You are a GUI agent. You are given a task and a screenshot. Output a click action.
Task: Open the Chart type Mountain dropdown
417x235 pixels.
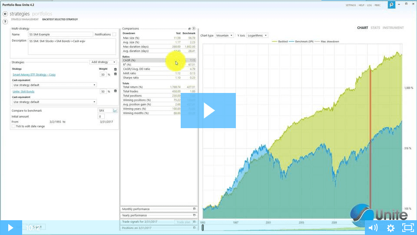[x=225, y=35]
